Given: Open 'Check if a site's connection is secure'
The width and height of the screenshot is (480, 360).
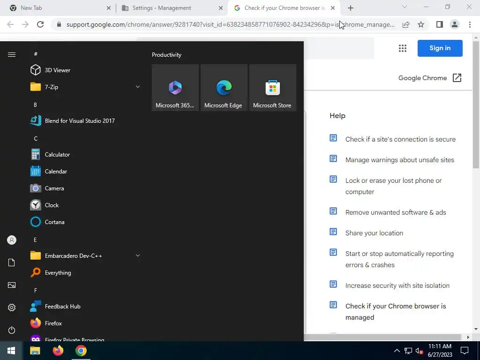Looking at the screenshot, I should 400,139.
